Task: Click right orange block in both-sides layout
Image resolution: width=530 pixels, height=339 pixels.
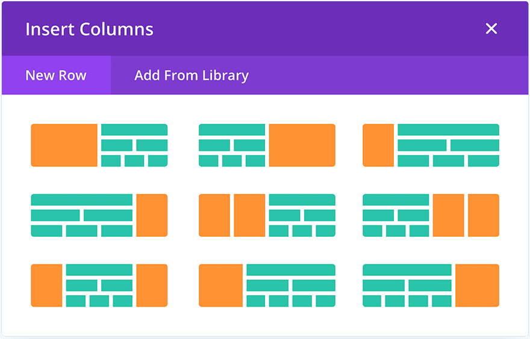Action: 152,286
